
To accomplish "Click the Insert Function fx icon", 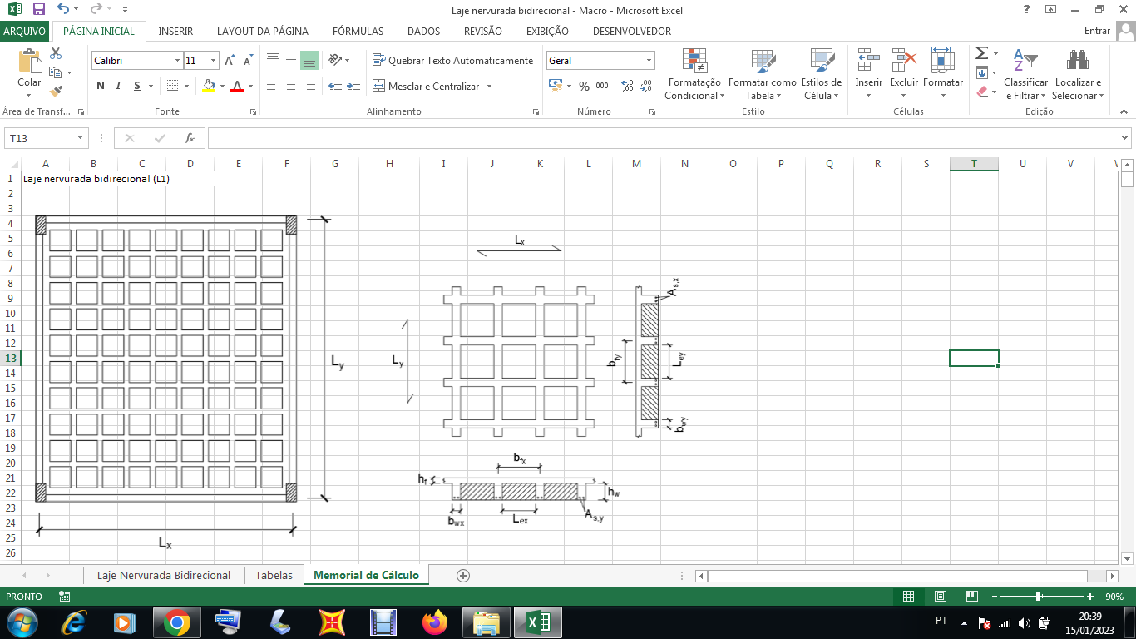I will click(x=190, y=138).
